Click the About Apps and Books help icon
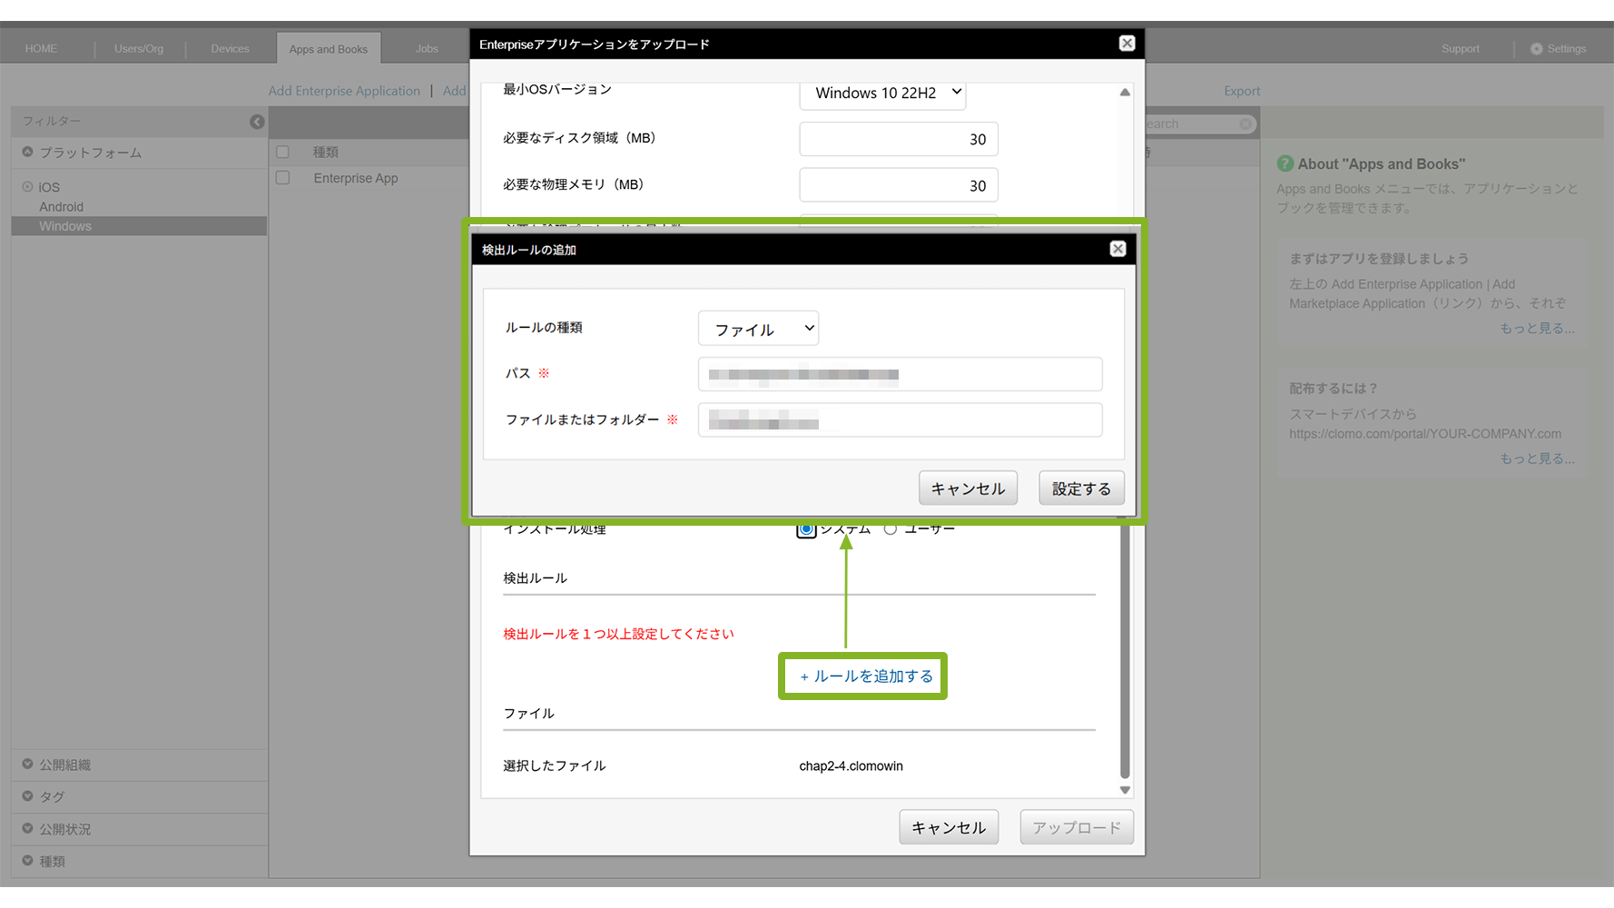Screen dimensions: 1614x908 click(x=1284, y=164)
